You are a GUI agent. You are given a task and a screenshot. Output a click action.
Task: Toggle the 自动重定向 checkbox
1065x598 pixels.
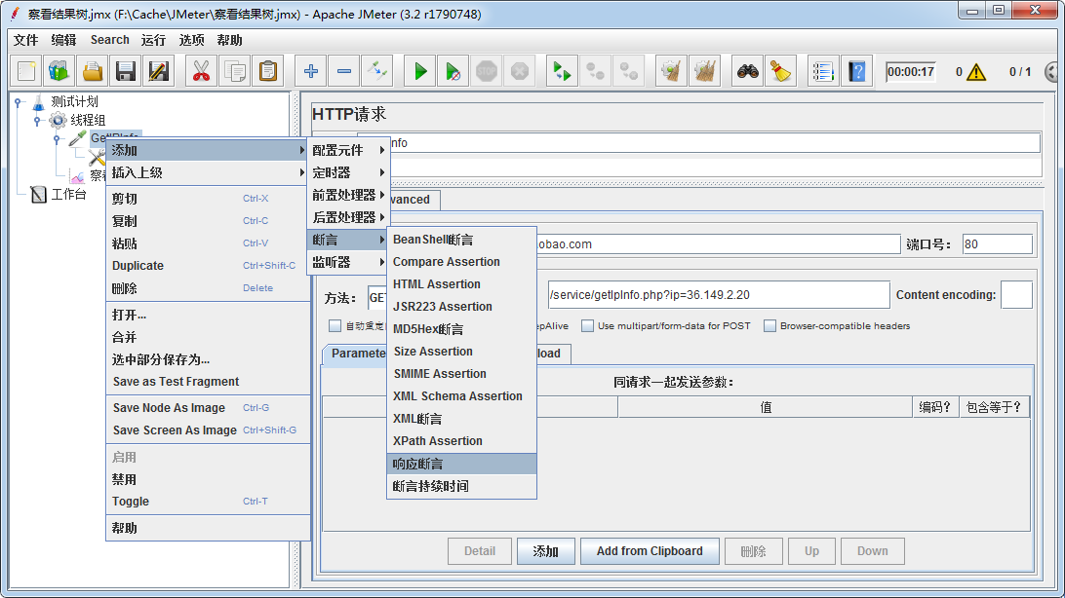[x=335, y=326]
